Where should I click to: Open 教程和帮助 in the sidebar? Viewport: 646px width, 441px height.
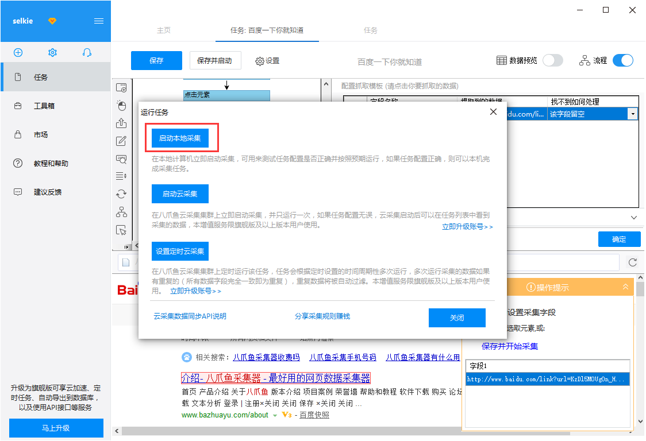coord(56,164)
